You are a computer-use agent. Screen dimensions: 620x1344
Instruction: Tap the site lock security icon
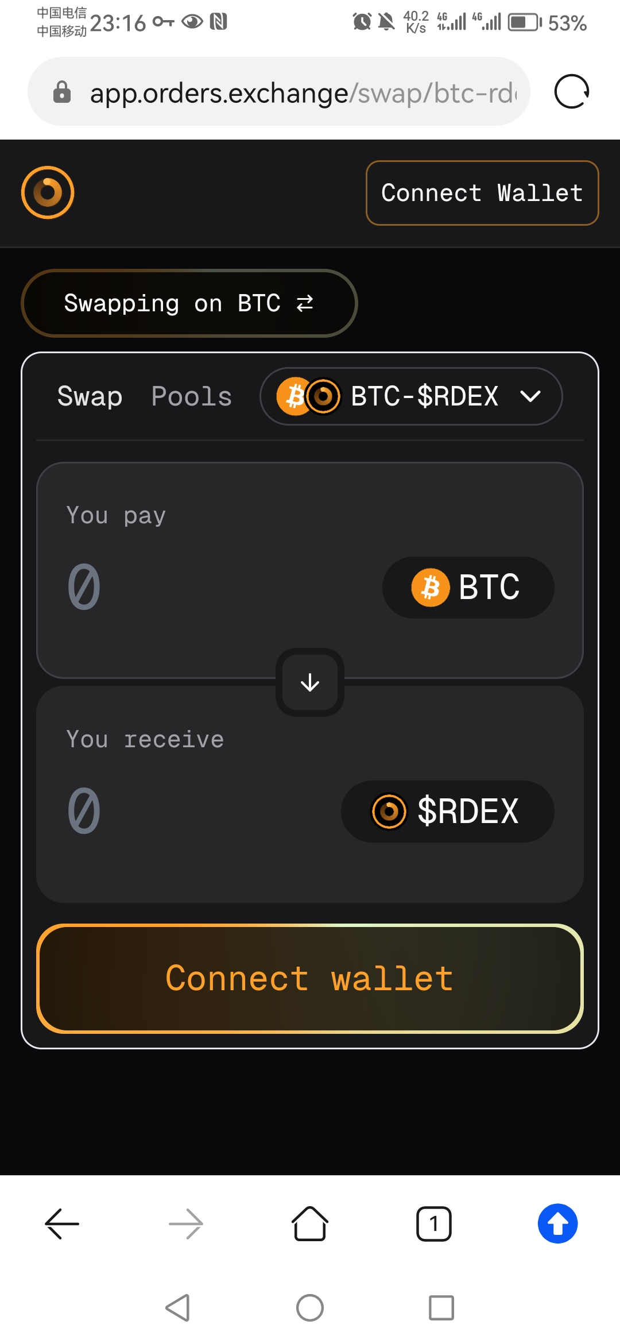(x=61, y=92)
